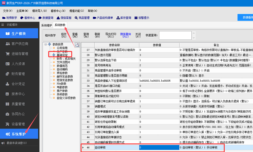This screenshot has width=253, height=152.
Task: Click the 微信通知 (F12) link
Action: 125,35
